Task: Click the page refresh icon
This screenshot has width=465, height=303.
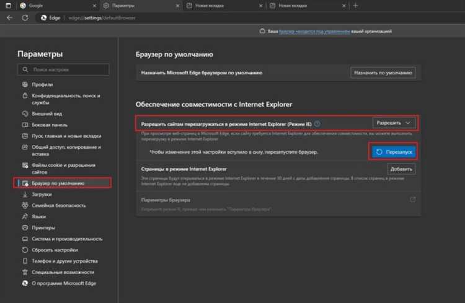Action: point(25,17)
